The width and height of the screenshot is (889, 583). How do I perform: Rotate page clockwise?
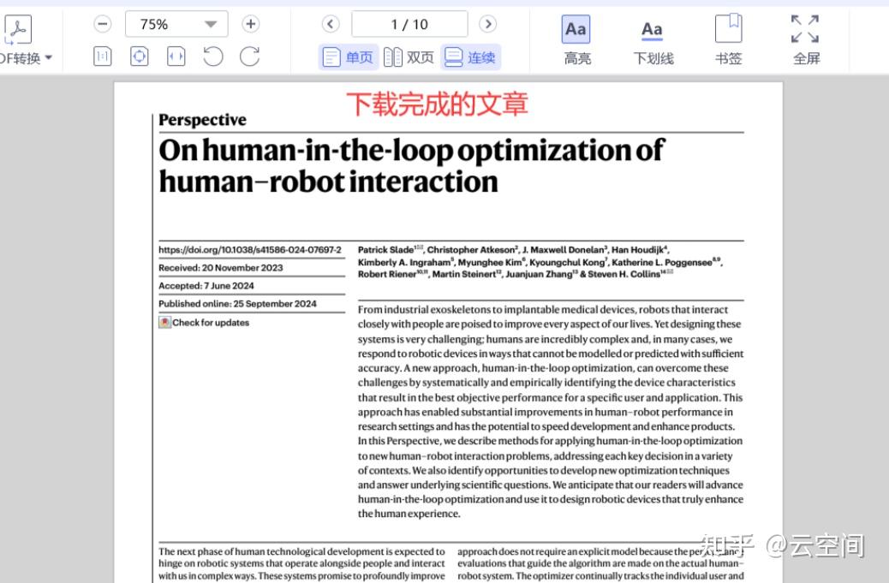point(250,57)
